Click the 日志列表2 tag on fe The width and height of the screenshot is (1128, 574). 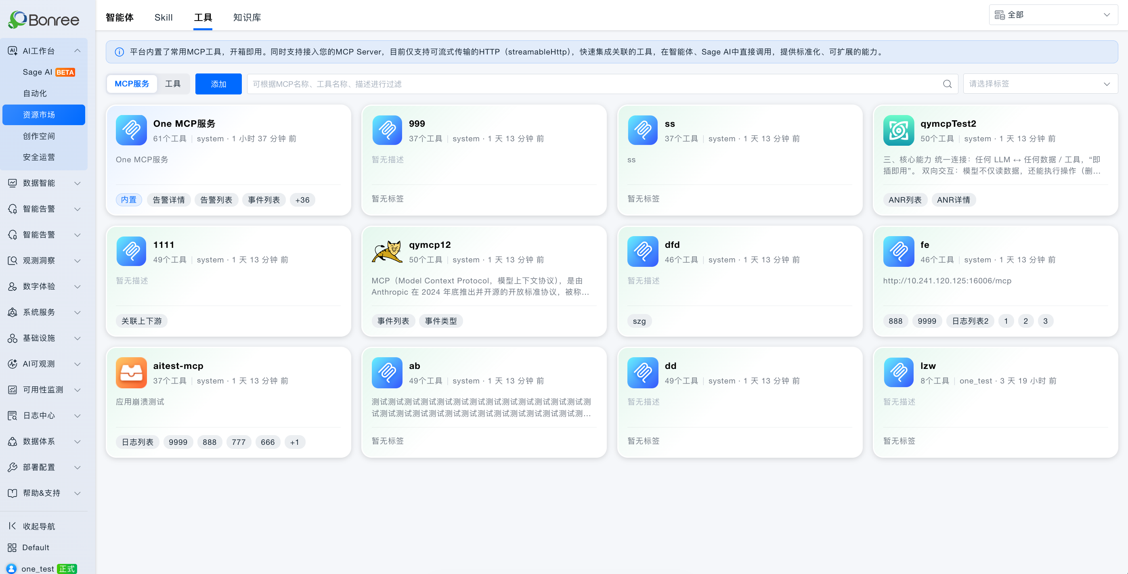click(971, 321)
